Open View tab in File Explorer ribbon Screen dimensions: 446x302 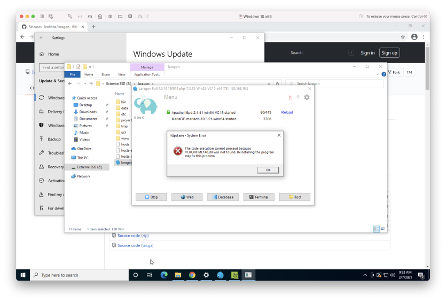click(x=122, y=75)
